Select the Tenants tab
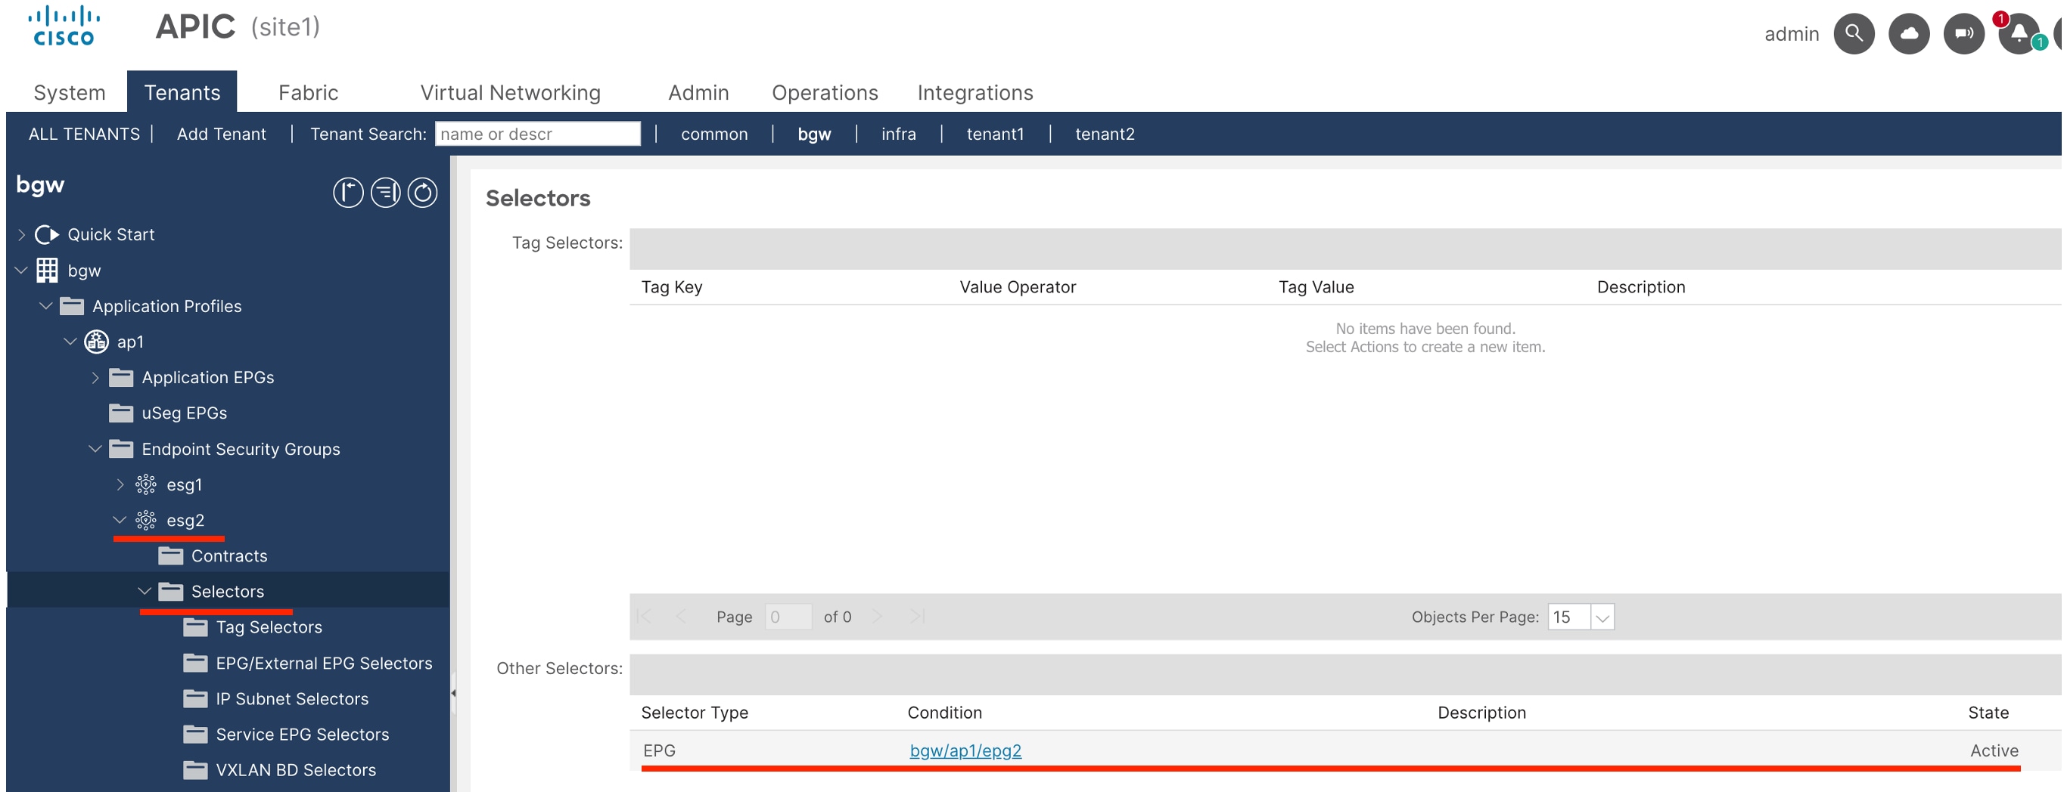The image size is (2064, 792). tap(182, 93)
